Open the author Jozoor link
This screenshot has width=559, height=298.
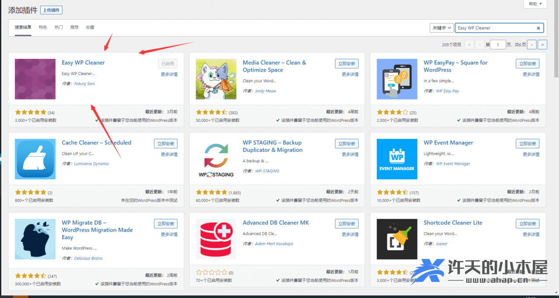442,244
